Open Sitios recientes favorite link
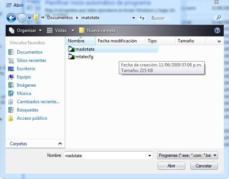Screen dimensions: 229x179 31,60
